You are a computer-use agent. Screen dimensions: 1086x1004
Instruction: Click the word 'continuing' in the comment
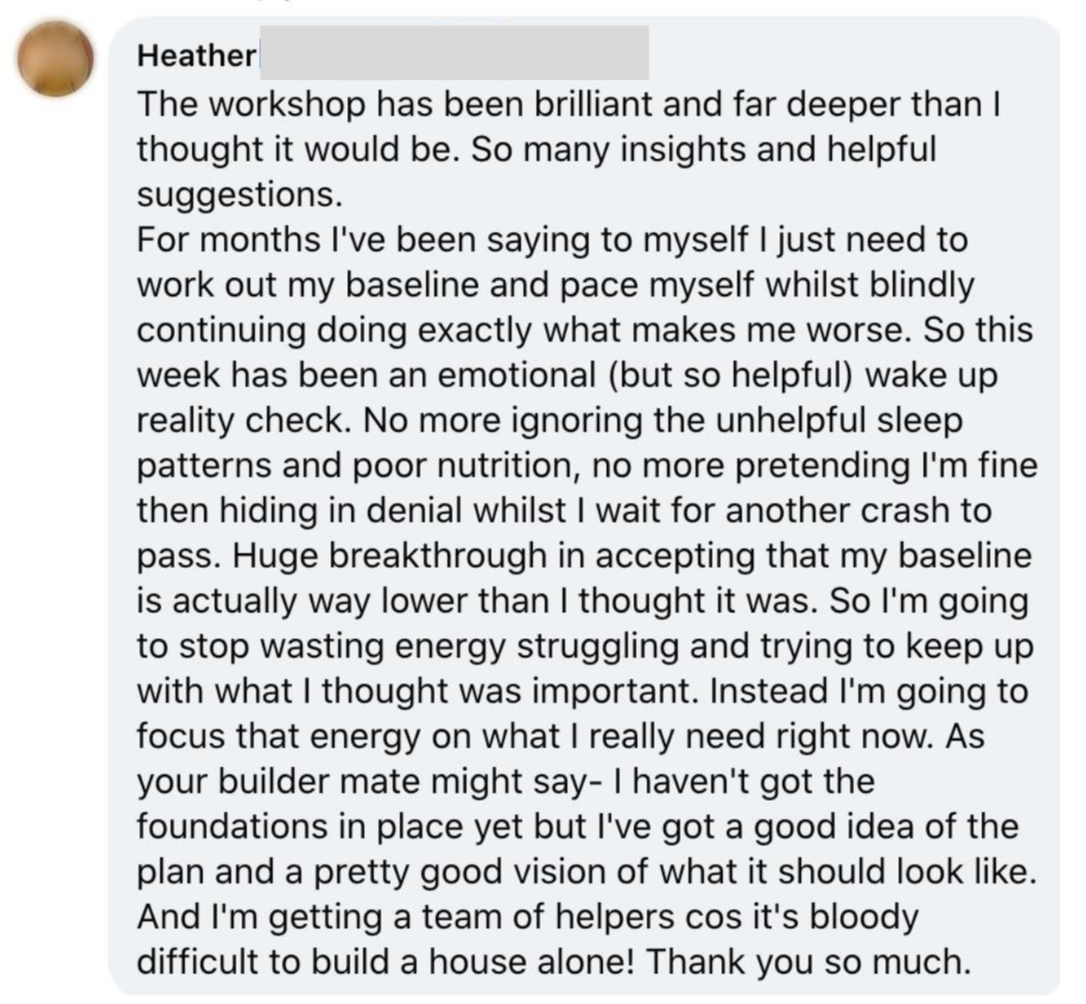222,330
